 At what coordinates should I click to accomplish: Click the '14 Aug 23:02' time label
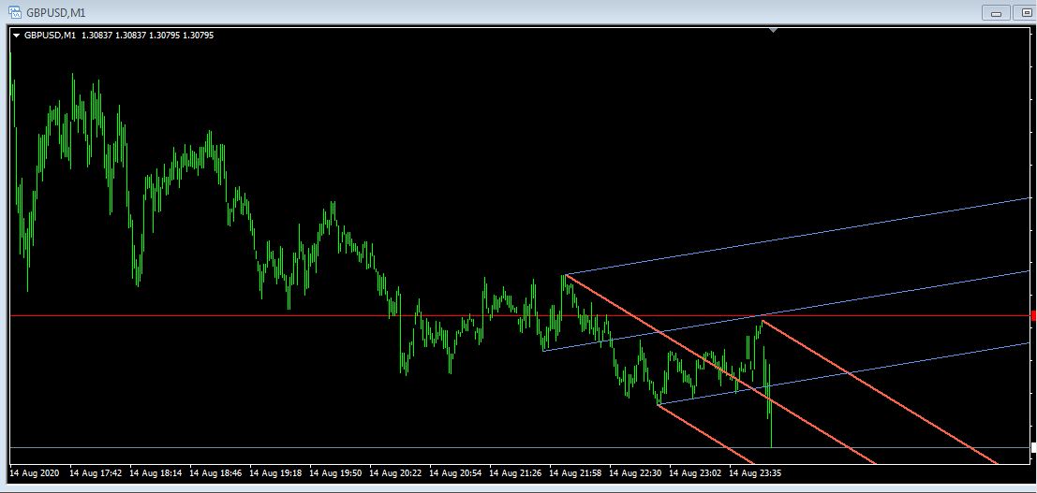click(695, 473)
